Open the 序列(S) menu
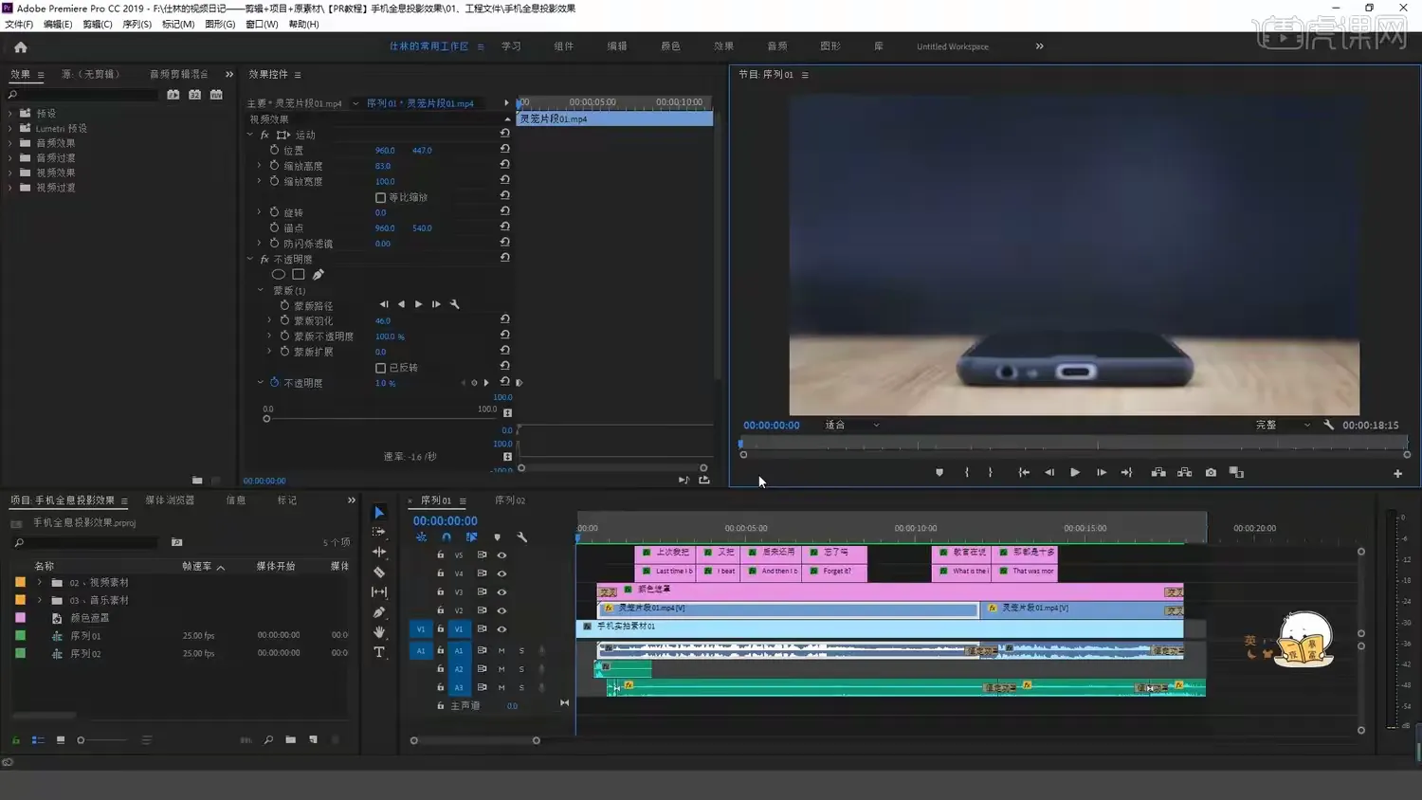 click(x=137, y=24)
